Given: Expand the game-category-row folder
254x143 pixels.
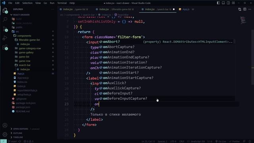Looking at the screenshot, I should click(x=30, y=48).
